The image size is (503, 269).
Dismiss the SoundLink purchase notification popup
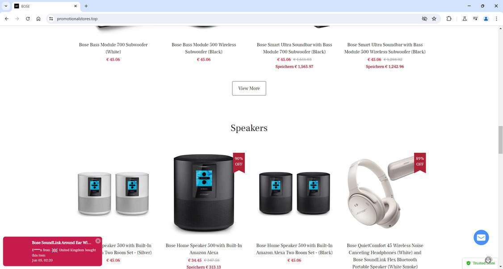(x=98, y=241)
